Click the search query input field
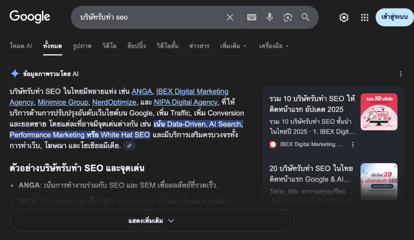The height and width of the screenshot is (240, 414). point(150,17)
